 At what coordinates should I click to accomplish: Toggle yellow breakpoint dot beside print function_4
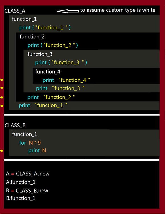(x=2, y=80)
